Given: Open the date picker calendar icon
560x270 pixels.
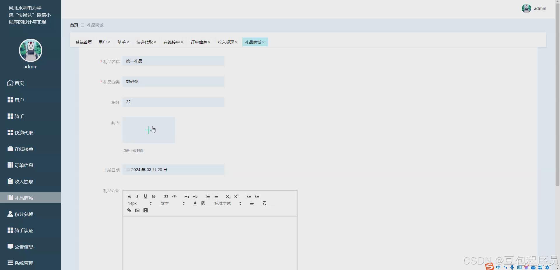Looking at the screenshot, I should tap(127, 170).
